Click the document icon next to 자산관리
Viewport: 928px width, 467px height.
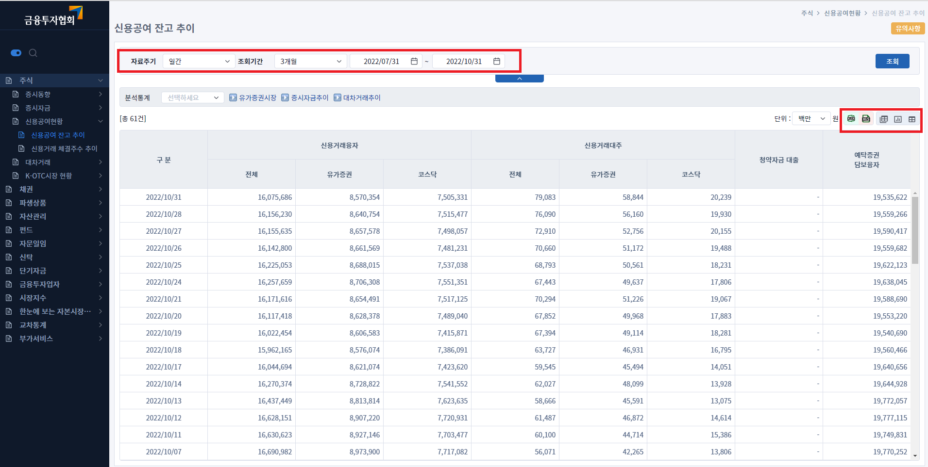9,216
